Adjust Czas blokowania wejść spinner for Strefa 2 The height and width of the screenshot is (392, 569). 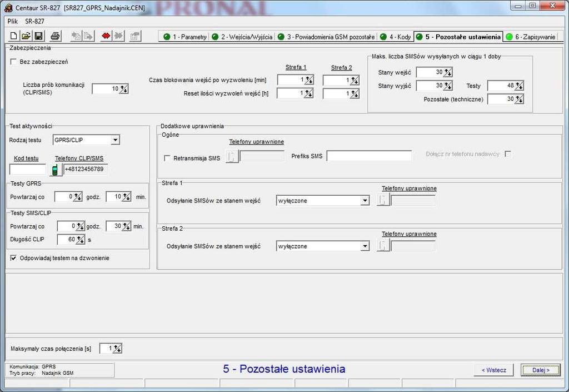355,80
